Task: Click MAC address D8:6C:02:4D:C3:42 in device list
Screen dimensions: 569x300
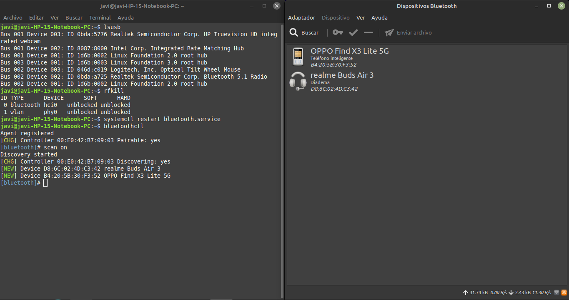Action: [x=334, y=89]
